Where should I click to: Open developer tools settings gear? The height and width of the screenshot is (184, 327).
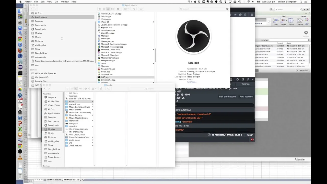pos(237,79)
